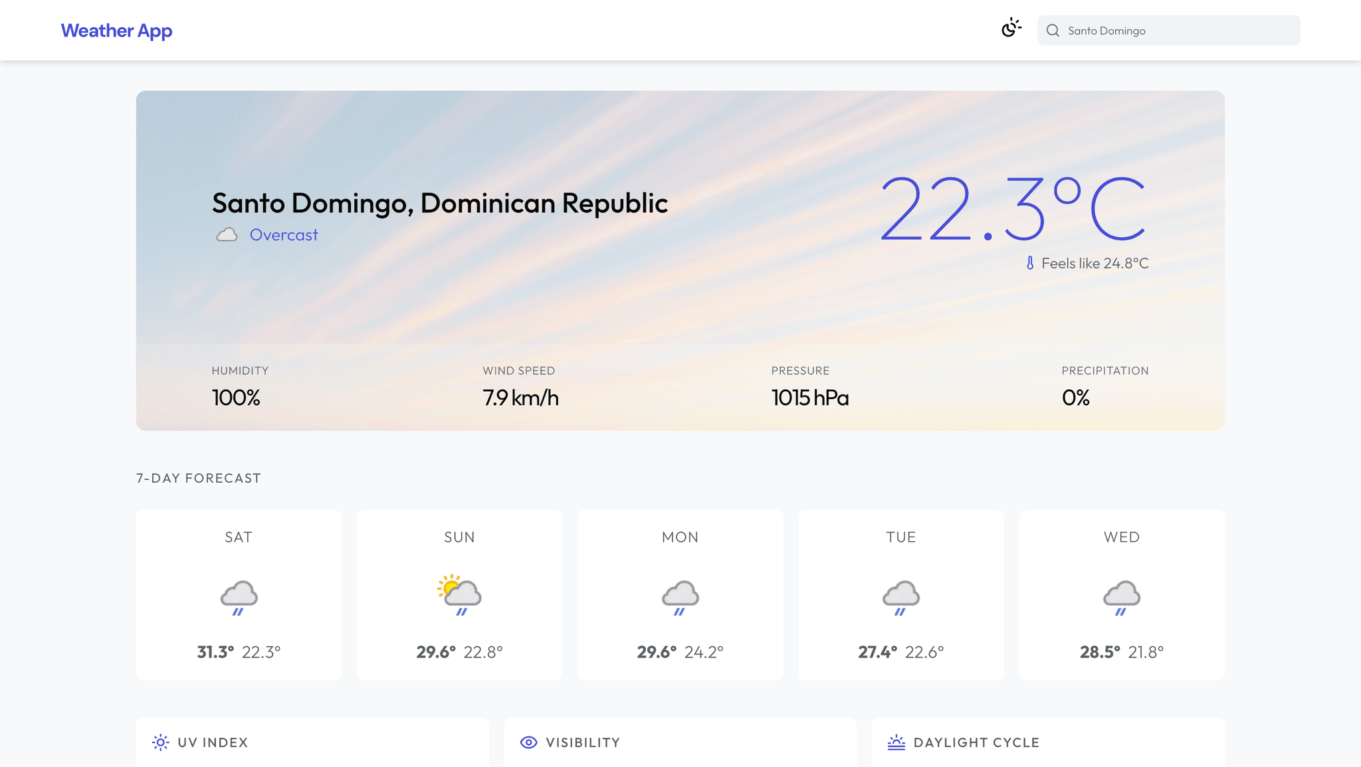This screenshot has height=767, width=1361.
Task: Click the UV Index sun icon
Action: (x=160, y=742)
